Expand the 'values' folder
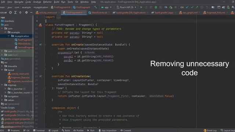This screenshot has width=235, height=132. (x=2, y=100)
